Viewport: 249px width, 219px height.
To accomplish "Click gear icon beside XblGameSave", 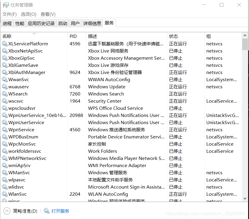I will coord(5,65).
